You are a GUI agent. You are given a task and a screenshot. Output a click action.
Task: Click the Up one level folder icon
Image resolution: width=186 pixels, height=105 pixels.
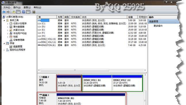point(14,12)
